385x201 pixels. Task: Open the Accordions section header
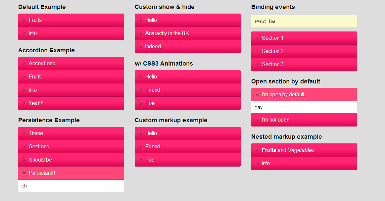click(x=71, y=64)
